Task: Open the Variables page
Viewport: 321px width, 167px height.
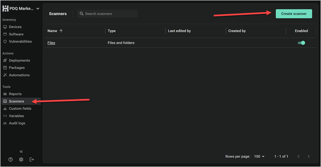Action: point(17,116)
